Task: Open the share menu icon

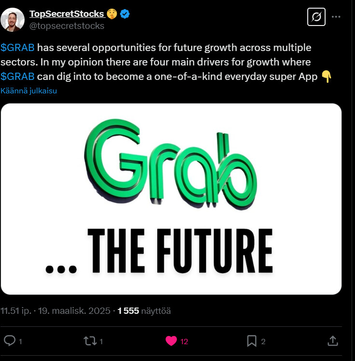Action: click(332, 341)
